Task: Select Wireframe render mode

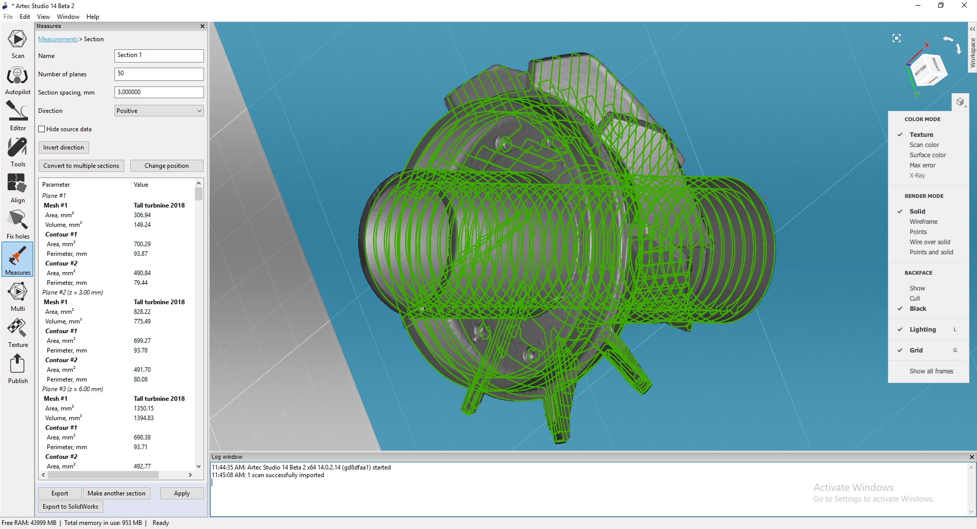Action: click(923, 222)
